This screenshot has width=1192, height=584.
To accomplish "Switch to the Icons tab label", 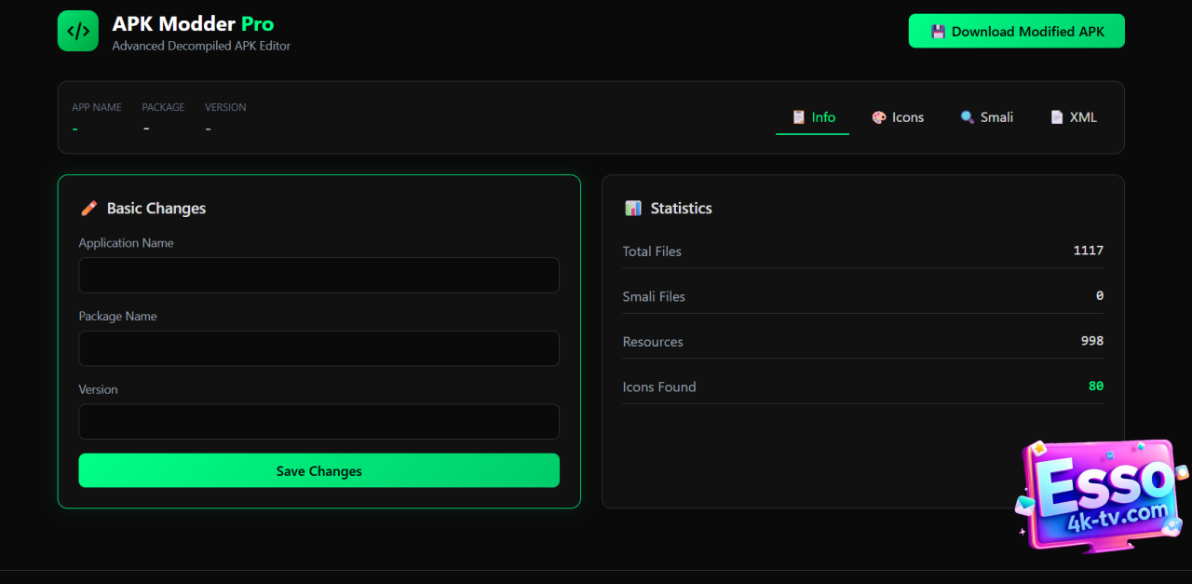I will tap(908, 117).
